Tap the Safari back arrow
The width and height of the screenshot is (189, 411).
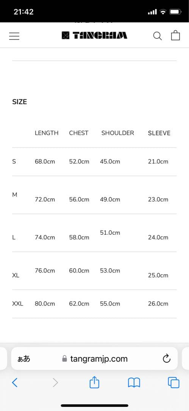pyautogui.click(x=15, y=383)
